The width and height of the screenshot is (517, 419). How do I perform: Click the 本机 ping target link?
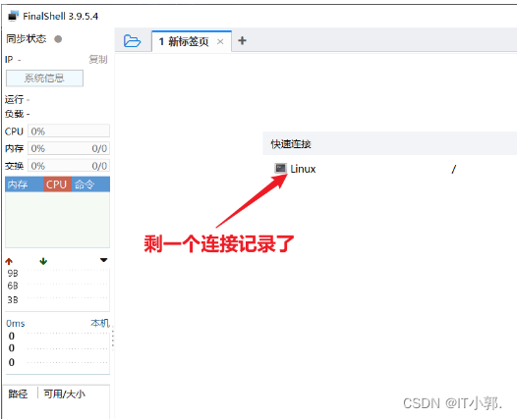(100, 323)
